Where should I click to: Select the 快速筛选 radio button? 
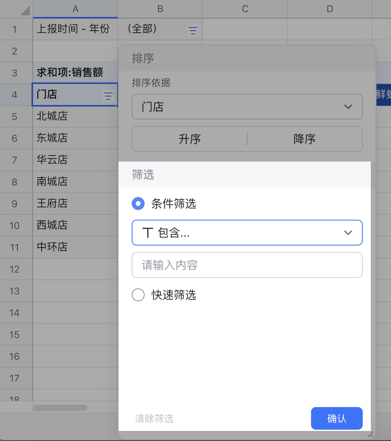(x=138, y=295)
